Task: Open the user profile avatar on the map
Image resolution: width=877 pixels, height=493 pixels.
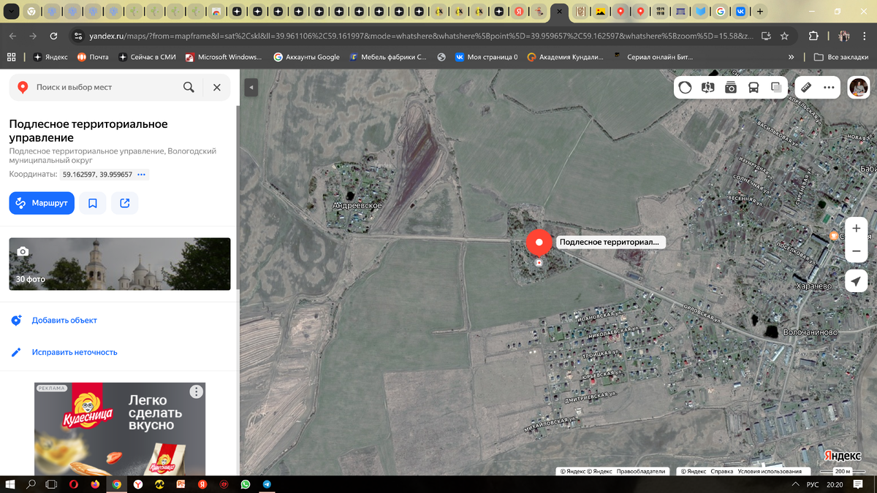Action: pos(859,87)
